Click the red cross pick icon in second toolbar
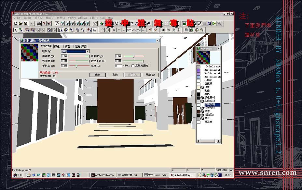Viewport: 302px width, 190px height. [89, 30]
